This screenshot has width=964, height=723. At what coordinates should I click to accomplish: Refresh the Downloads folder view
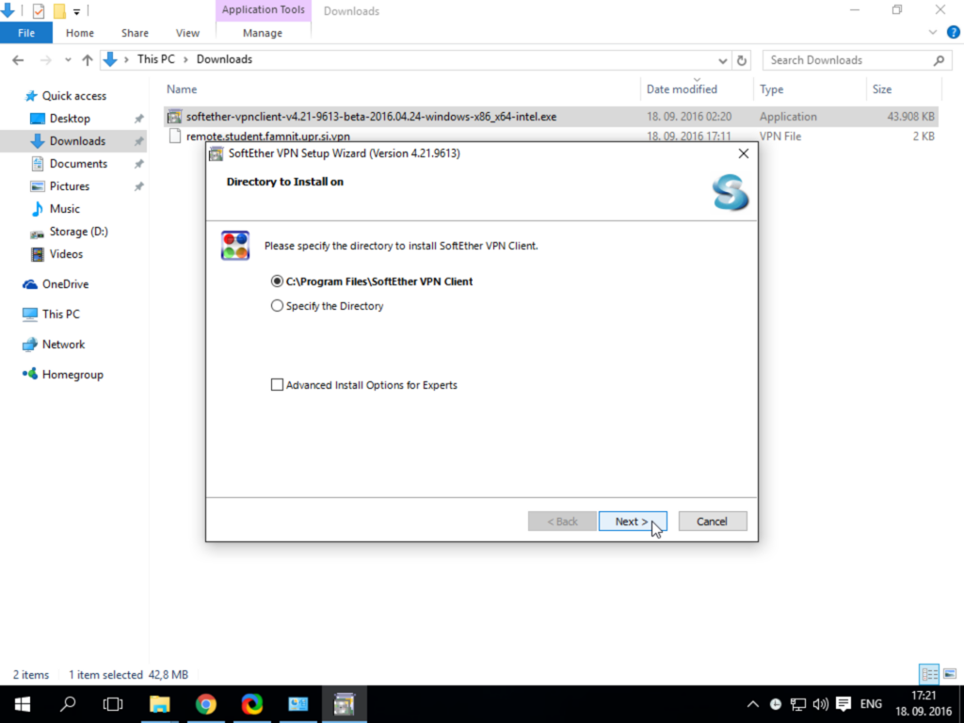pyautogui.click(x=742, y=60)
